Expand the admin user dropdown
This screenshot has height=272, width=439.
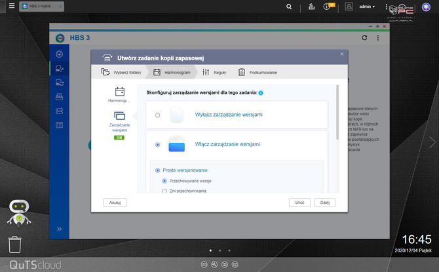coord(367,7)
